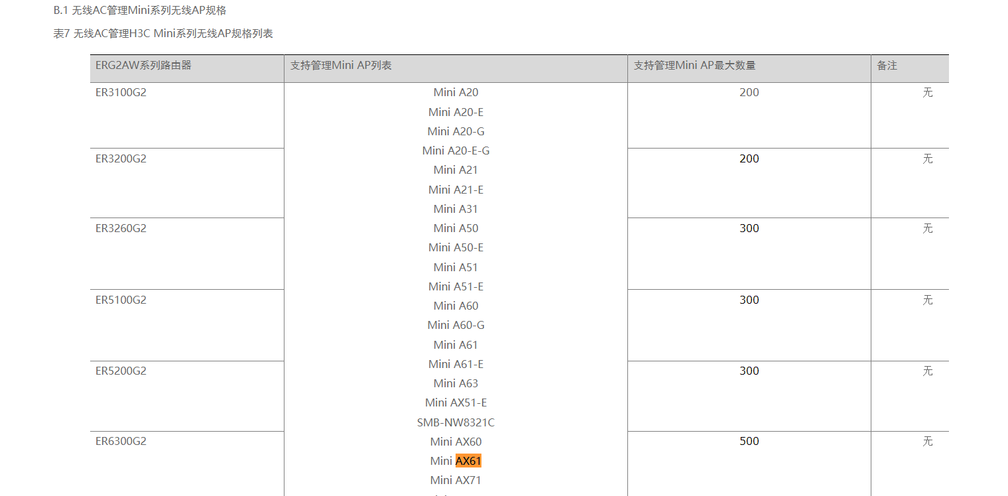Click the B.1 无线AC管理 section heading
Viewport: 1008px width, 496px height.
[140, 11]
